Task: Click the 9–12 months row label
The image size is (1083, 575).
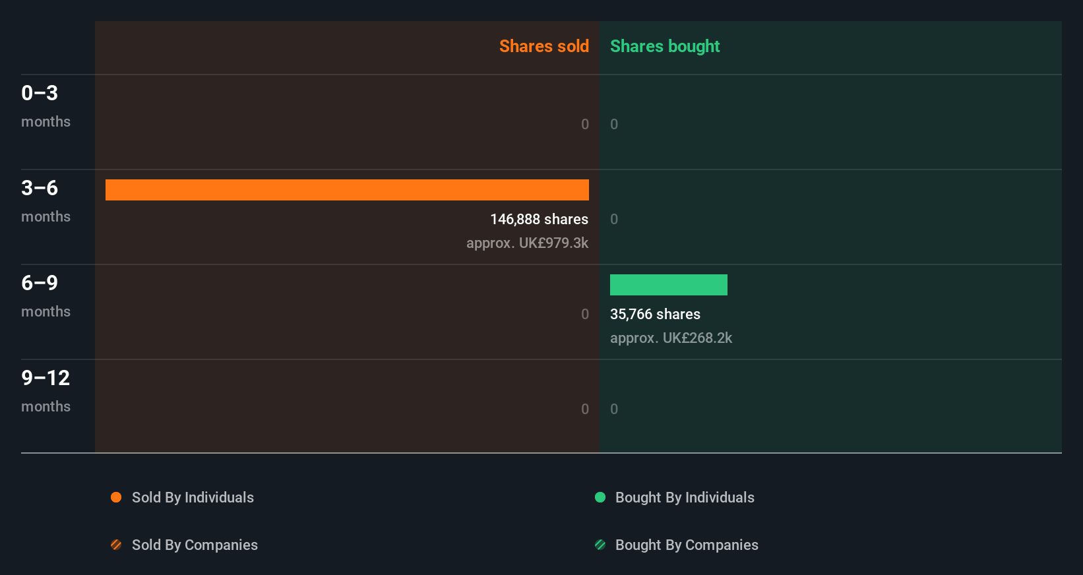Action: pos(46,390)
